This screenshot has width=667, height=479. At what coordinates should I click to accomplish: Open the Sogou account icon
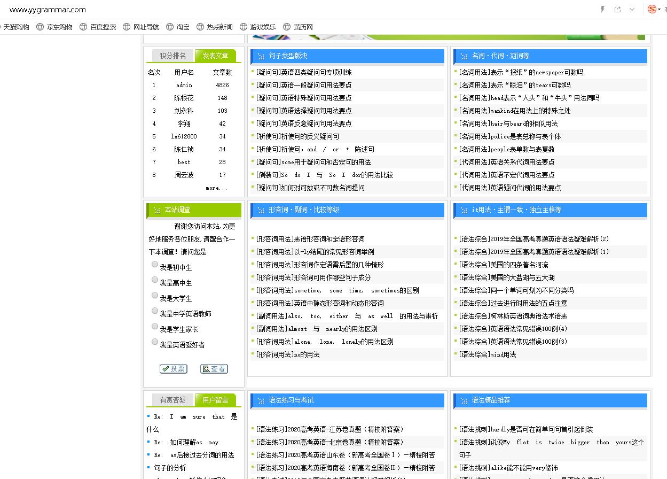pyautogui.click(x=652, y=9)
